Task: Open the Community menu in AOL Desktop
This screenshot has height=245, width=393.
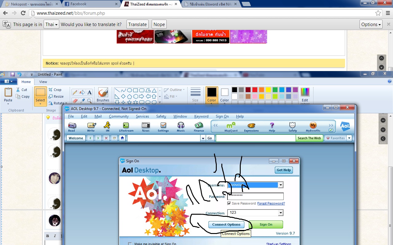Action: pos(119,116)
